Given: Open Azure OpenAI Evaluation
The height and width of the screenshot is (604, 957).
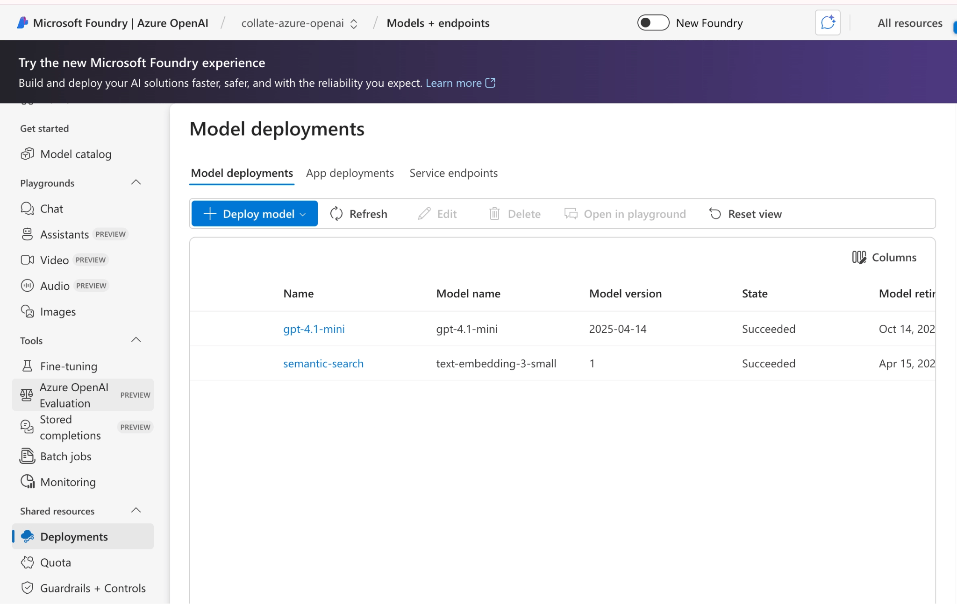Looking at the screenshot, I should pyautogui.click(x=83, y=395).
